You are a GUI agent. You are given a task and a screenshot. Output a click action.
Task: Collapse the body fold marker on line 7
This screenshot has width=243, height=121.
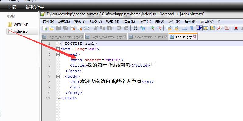(58, 76)
